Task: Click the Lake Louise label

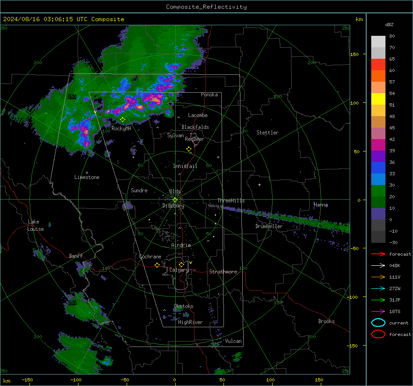Action: click(36, 225)
